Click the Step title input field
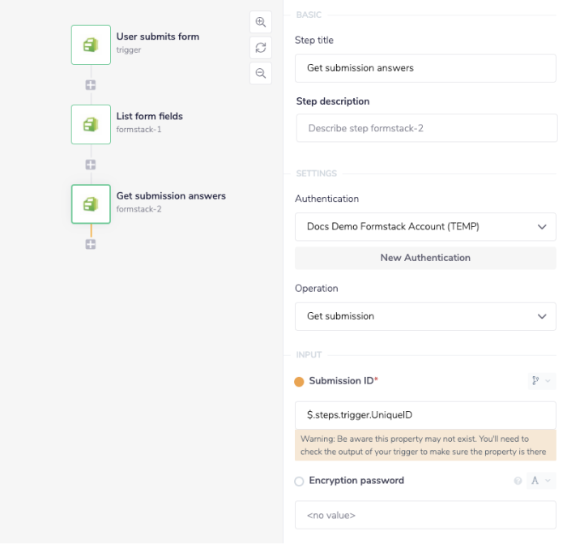Image resolution: width=567 pixels, height=544 pixels. [425, 68]
